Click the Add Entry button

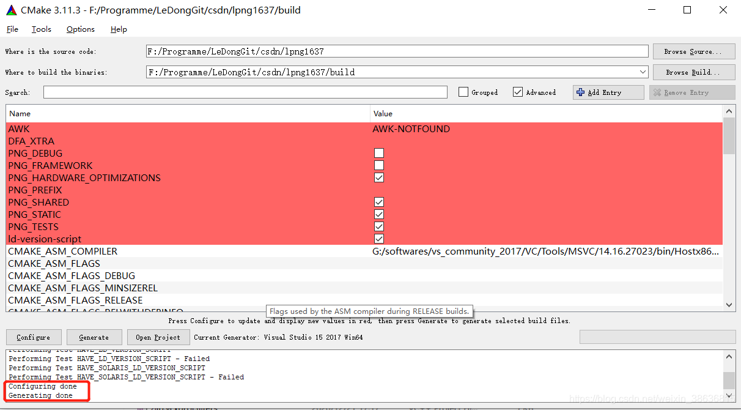[608, 92]
